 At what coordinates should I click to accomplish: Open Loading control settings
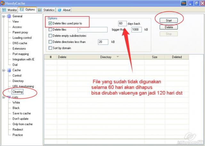[22, 38]
